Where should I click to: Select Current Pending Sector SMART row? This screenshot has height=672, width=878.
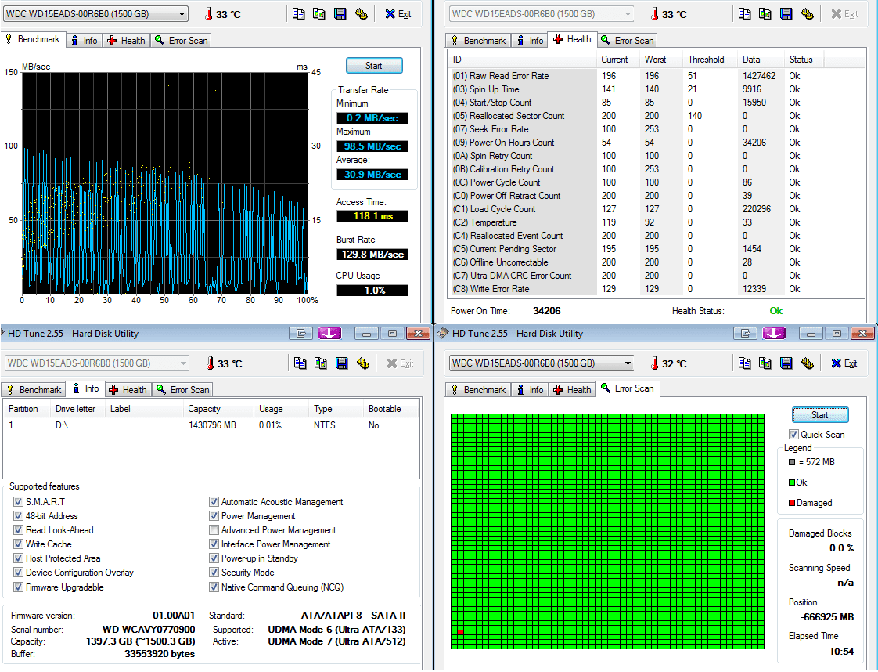[657, 249]
